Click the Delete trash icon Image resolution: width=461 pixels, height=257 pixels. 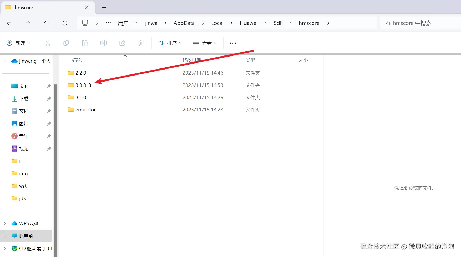click(x=141, y=43)
